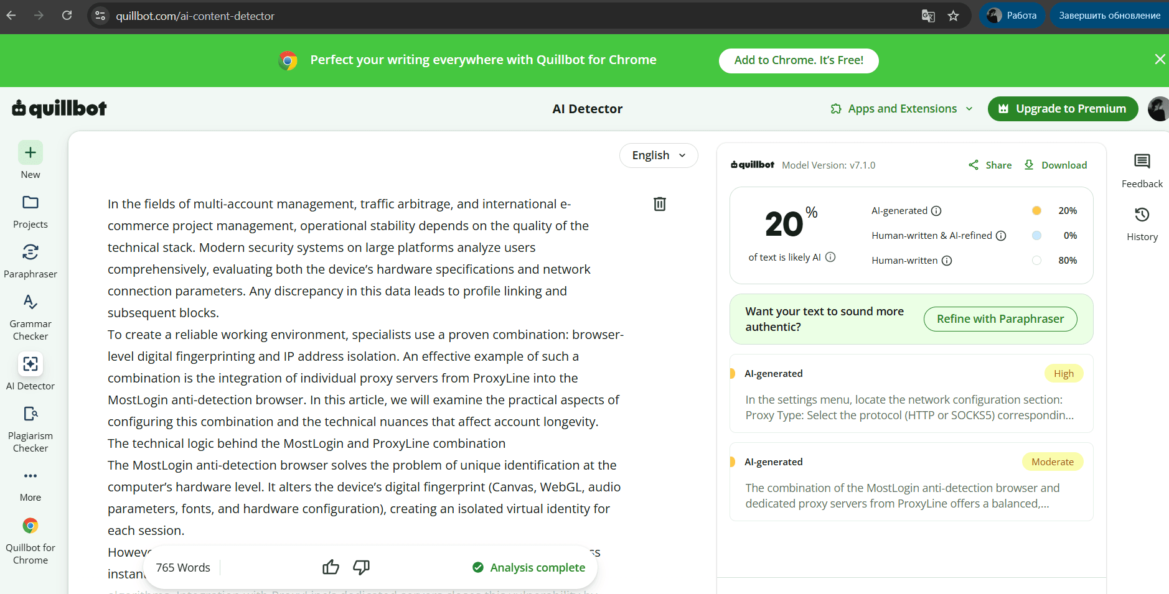Click the thumbs down feedback icon
Screen dimensions: 1169x594
pyautogui.click(x=361, y=567)
